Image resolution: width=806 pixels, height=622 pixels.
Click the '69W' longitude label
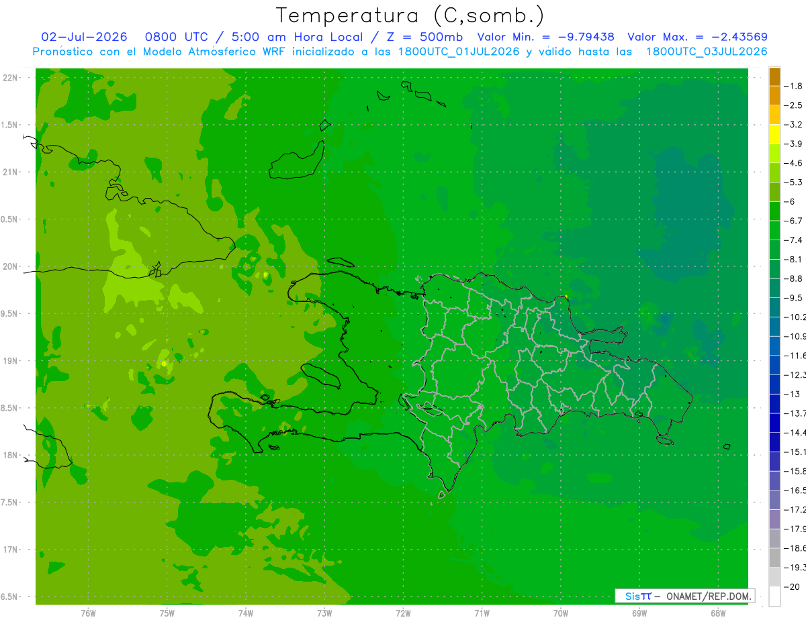click(639, 613)
